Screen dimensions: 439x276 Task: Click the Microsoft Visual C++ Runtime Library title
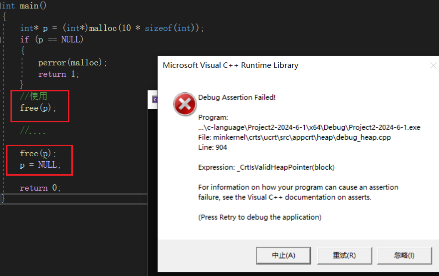[x=230, y=65]
